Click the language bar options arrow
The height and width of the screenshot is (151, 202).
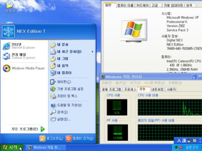[x=200, y=141]
